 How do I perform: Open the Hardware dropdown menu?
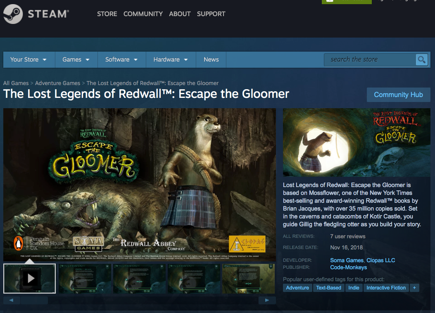[171, 59]
